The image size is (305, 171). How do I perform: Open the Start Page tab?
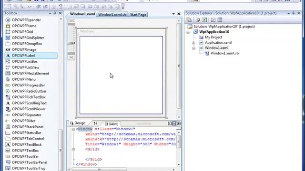coord(138,15)
